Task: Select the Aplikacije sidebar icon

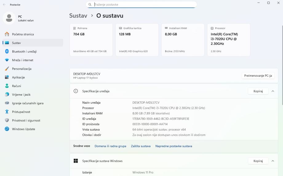Action: 7,77
